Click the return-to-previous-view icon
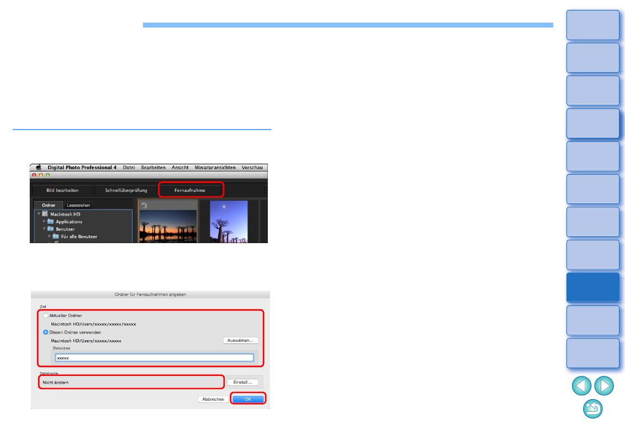This screenshot has width=625, height=441. point(593,409)
